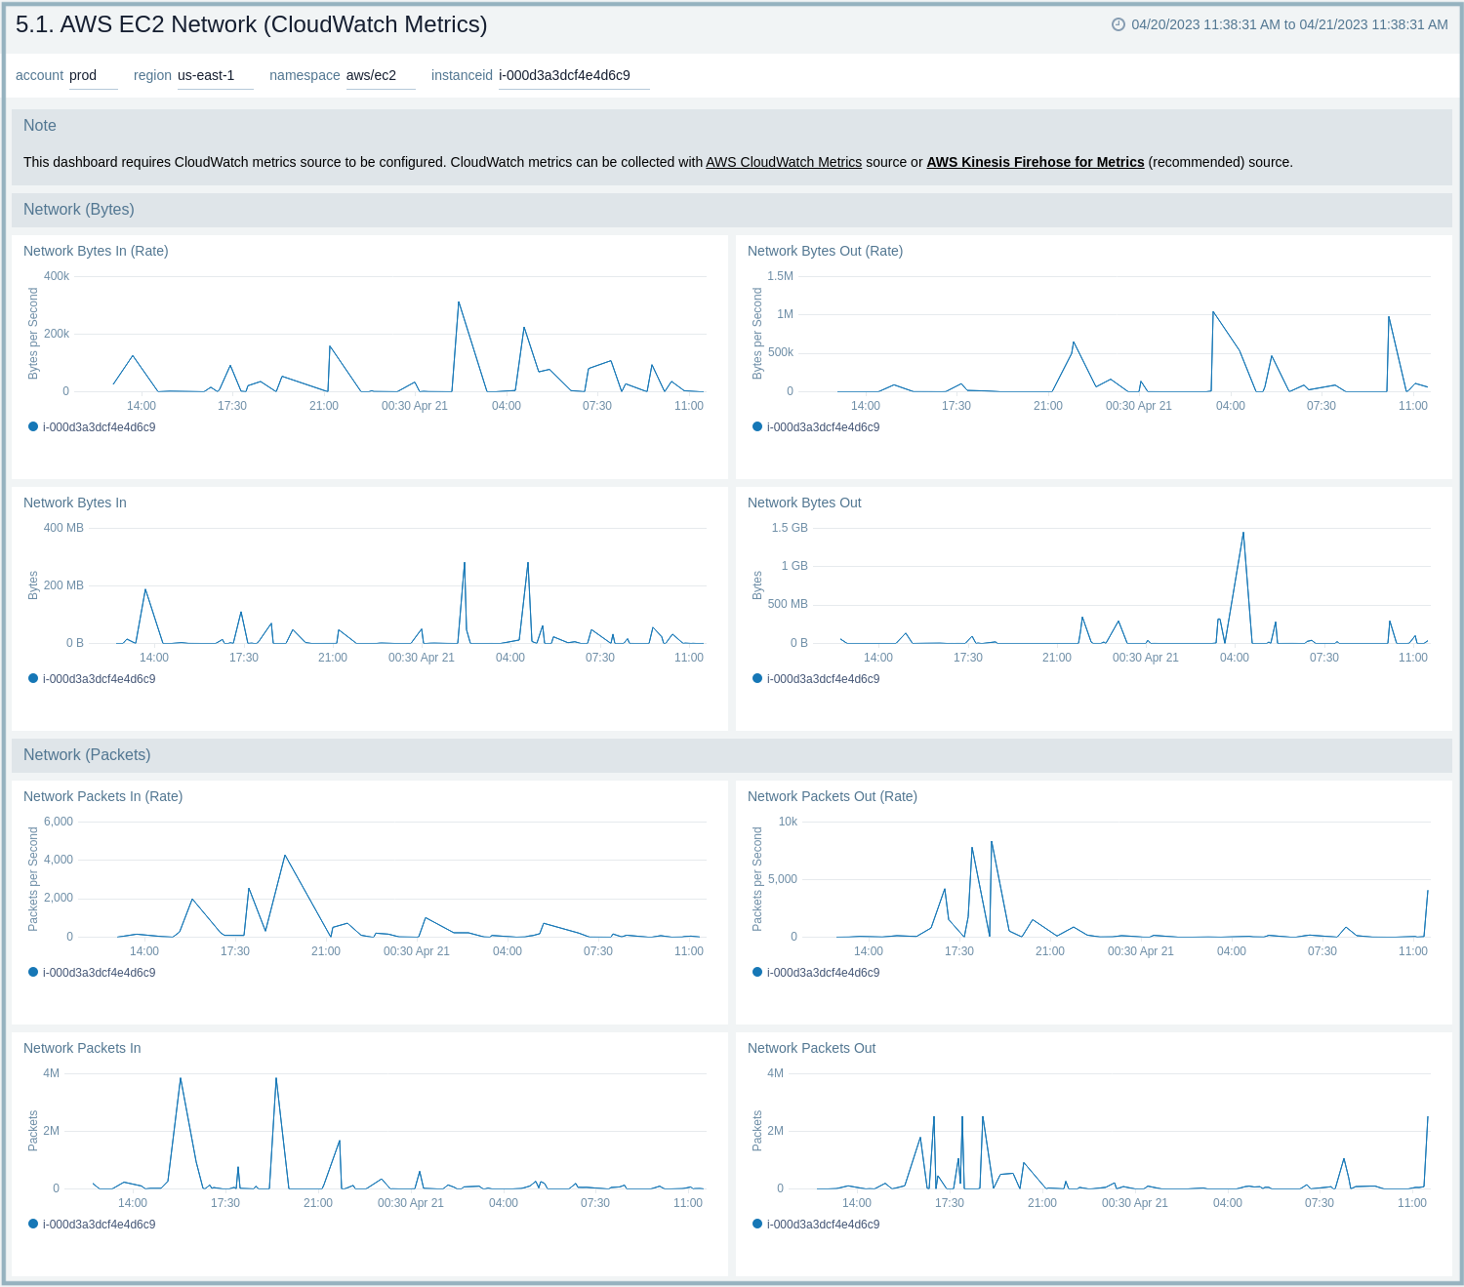This screenshot has width=1464, height=1287.
Task: Open the AWS Kinesis Firehose for Metrics link
Action: (1036, 162)
